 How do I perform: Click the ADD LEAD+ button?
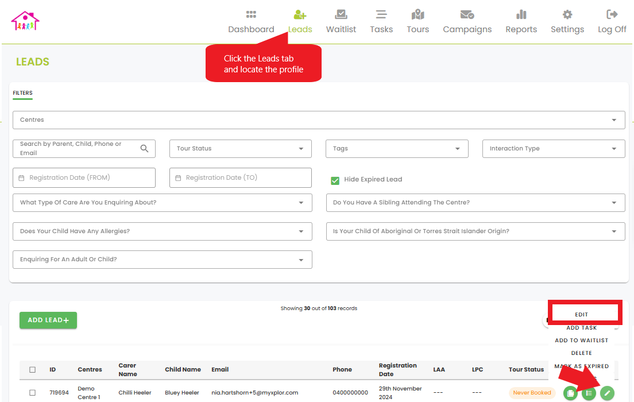point(48,320)
